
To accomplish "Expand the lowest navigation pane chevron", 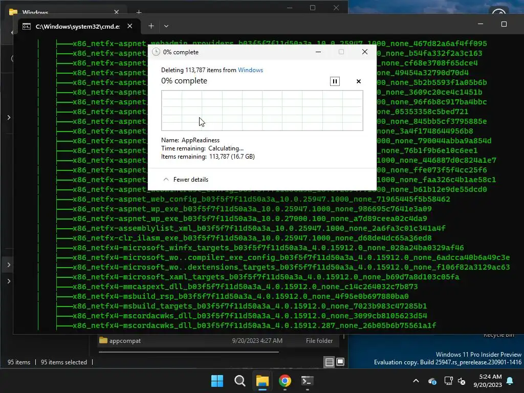I will click(x=9, y=281).
